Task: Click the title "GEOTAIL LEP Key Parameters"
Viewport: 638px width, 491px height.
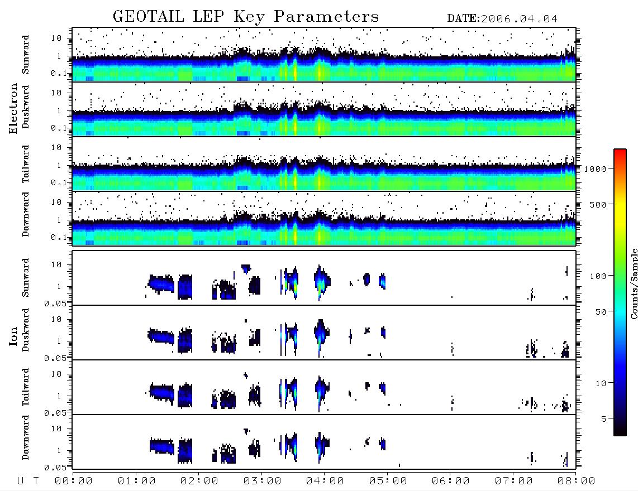Action: pos(246,17)
